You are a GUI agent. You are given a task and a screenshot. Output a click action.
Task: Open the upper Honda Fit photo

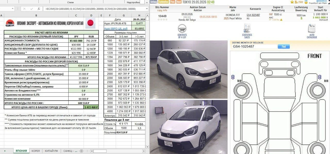(189, 70)
